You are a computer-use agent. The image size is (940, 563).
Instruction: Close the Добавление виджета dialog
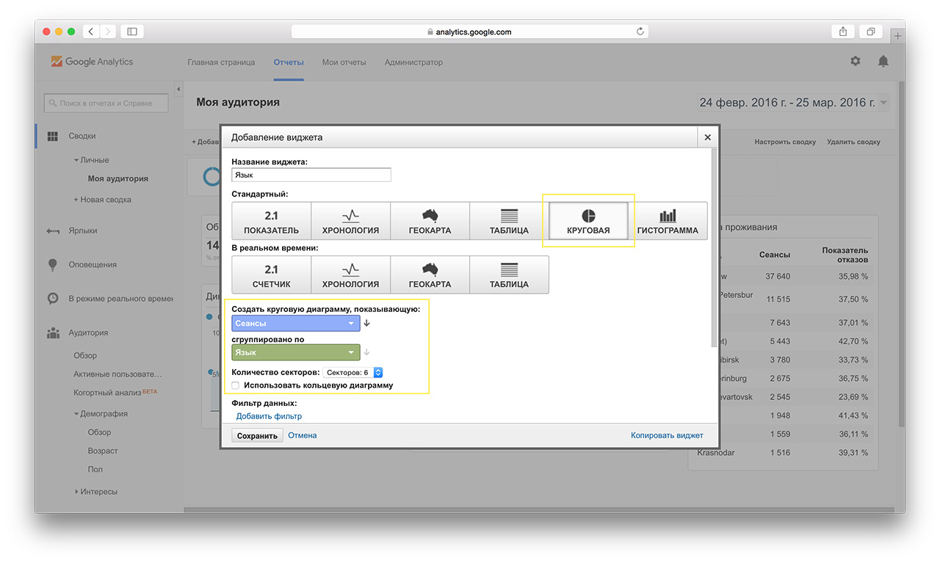[707, 137]
